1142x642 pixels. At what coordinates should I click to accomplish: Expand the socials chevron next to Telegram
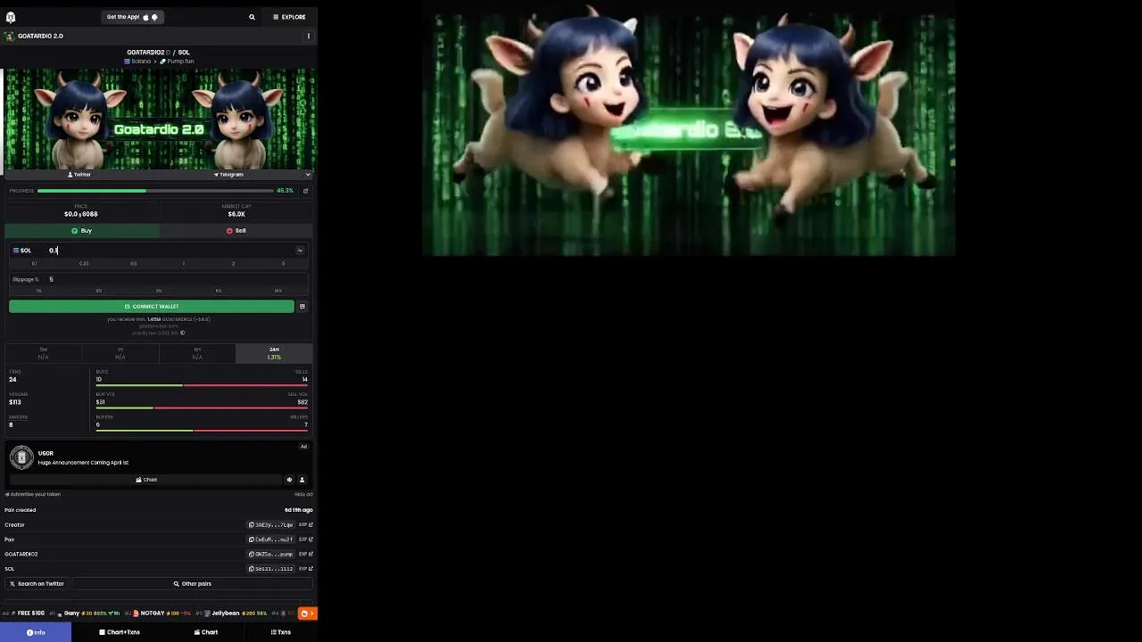(308, 175)
